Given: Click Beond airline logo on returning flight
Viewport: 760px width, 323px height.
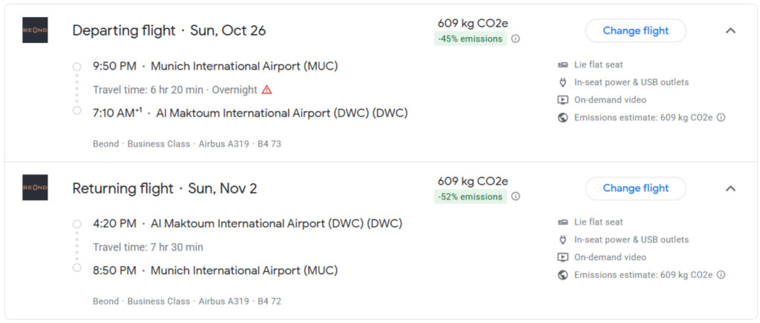Looking at the screenshot, I should click(35, 188).
